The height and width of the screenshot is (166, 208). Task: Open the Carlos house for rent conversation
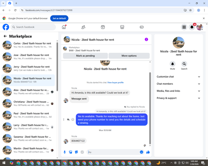click(x=28, y=45)
